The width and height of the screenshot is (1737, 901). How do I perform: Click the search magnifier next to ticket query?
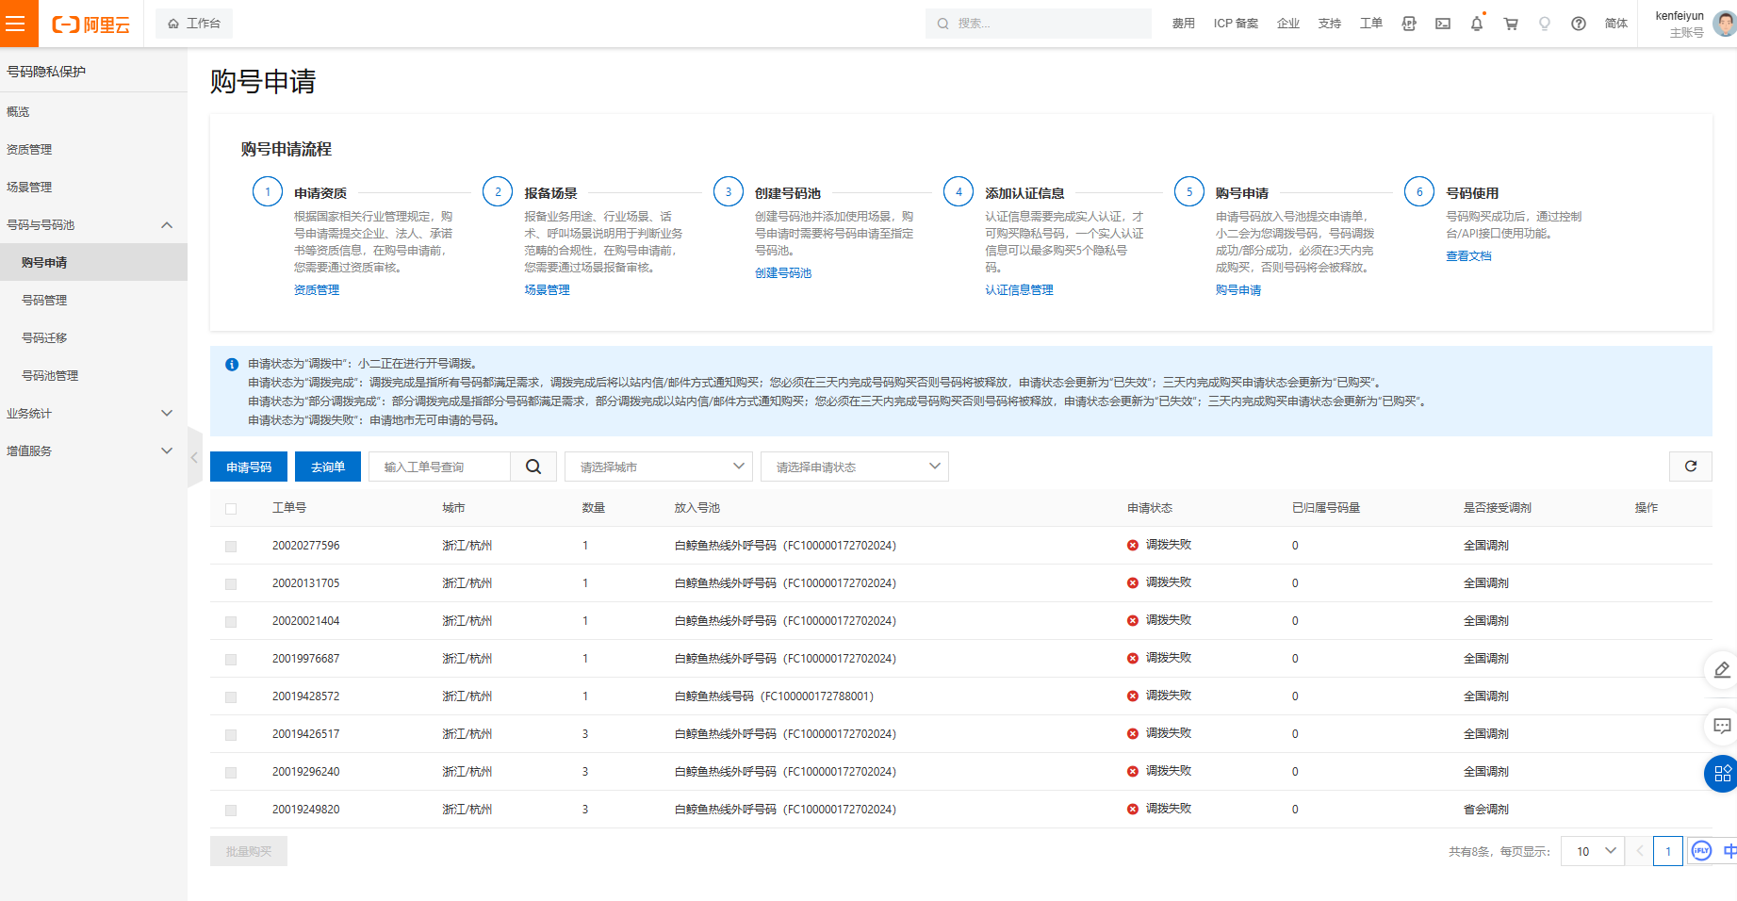[x=533, y=467]
